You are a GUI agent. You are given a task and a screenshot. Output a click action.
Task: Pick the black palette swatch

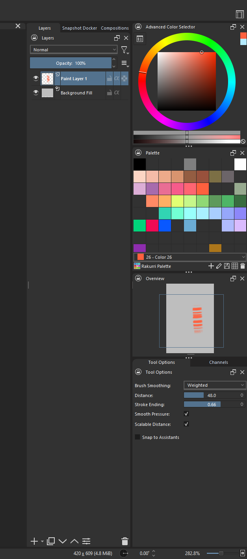coord(139,164)
